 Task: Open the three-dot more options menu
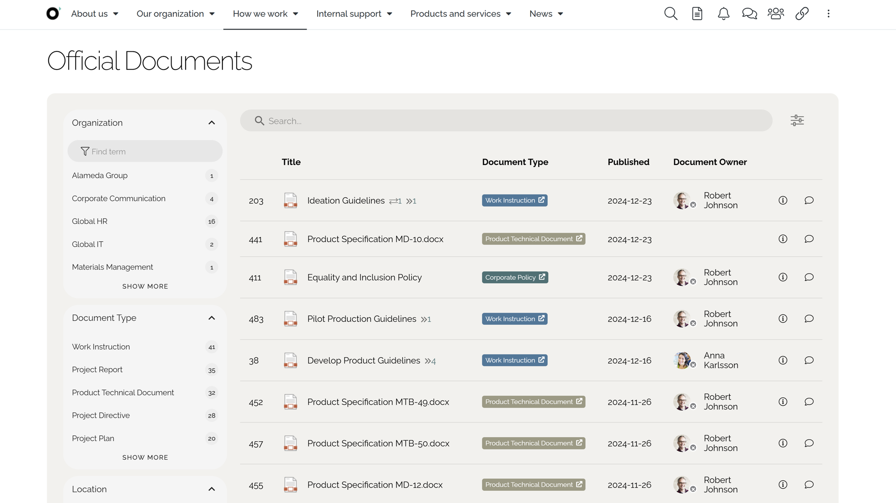coord(828,14)
